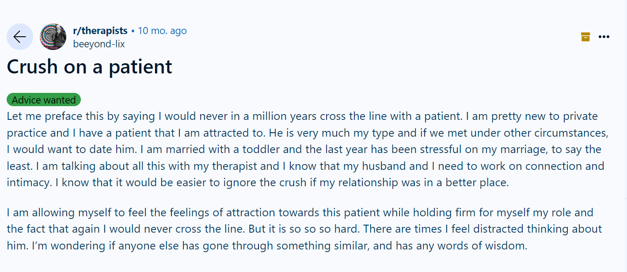This screenshot has width=627, height=272.
Task: Click the bullet separator before the timestamp
Action: [133, 31]
